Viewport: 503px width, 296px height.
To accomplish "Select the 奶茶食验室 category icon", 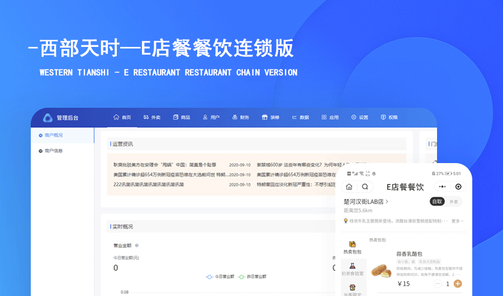I will pyautogui.click(x=352, y=266).
